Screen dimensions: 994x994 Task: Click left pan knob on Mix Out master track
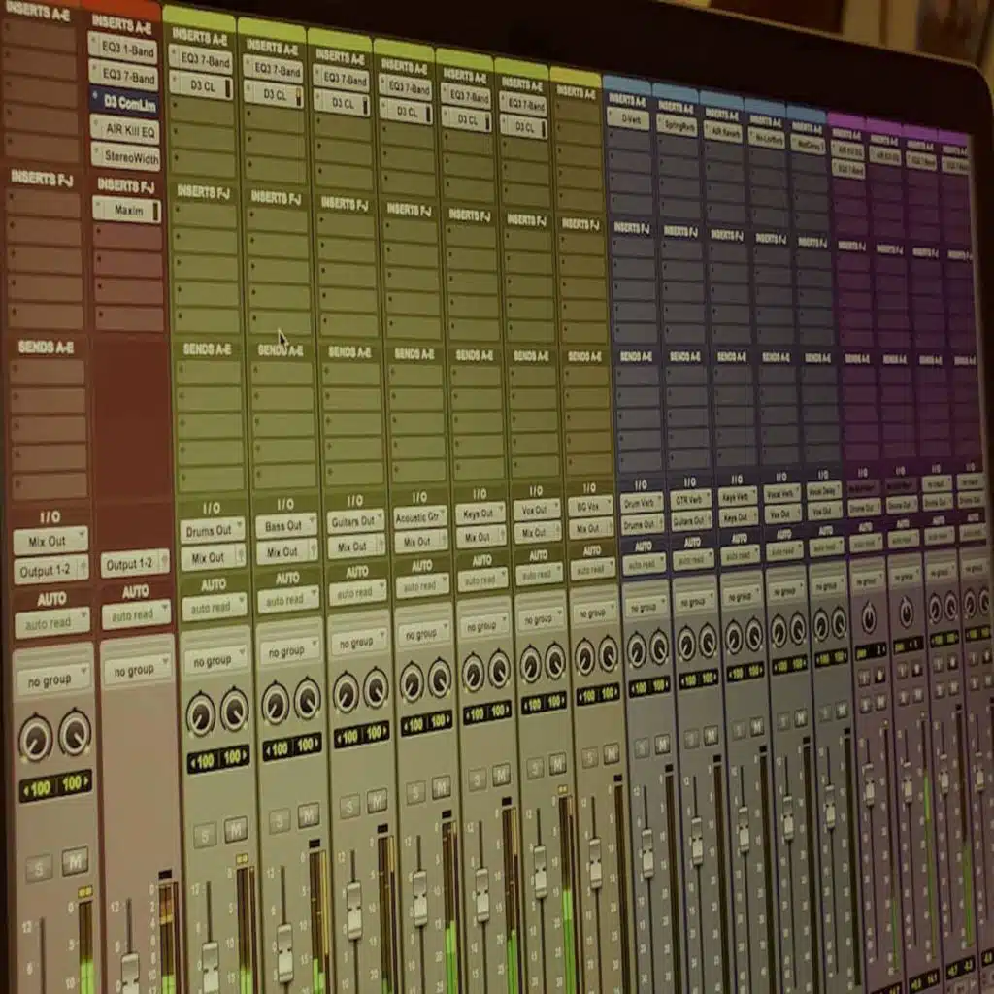click(35, 740)
